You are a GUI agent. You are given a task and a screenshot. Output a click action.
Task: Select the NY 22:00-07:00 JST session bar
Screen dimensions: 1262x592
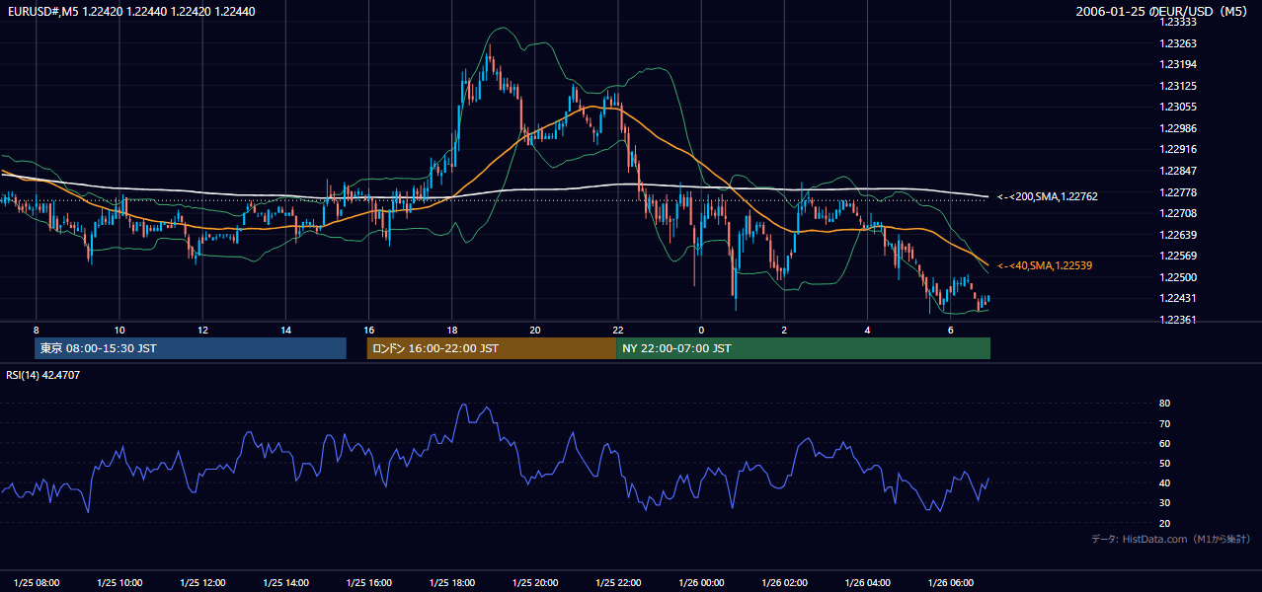click(x=803, y=348)
